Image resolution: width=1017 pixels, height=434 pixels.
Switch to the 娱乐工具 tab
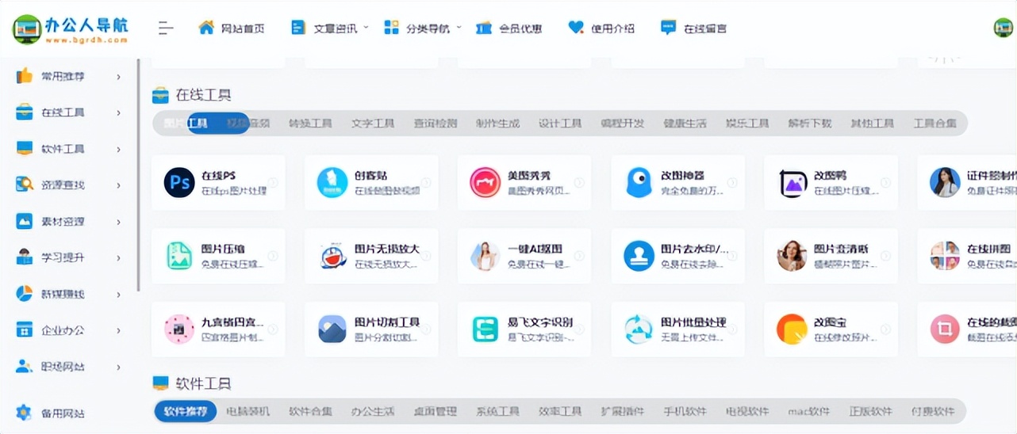tap(747, 124)
